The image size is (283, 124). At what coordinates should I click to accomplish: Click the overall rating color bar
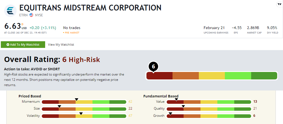click(x=212, y=76)
